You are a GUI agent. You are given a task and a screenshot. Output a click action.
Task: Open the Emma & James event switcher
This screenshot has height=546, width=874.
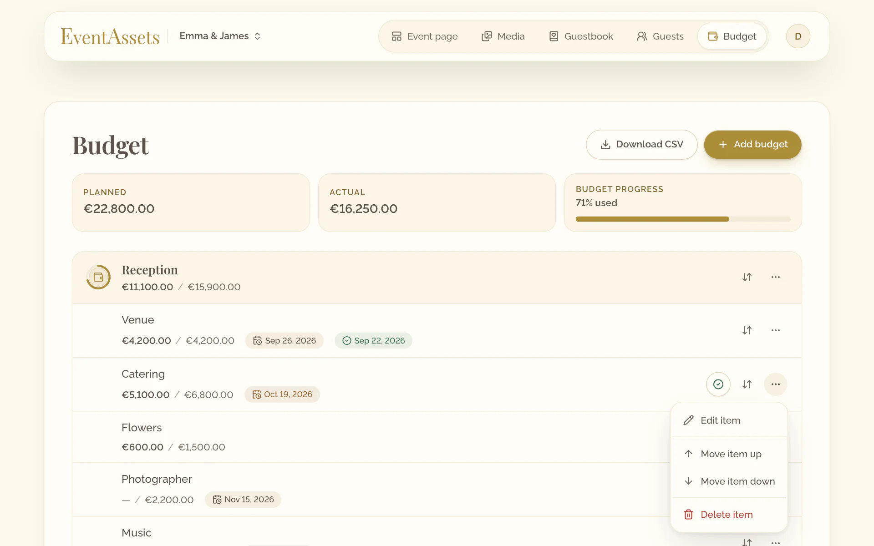pos(220,36)
